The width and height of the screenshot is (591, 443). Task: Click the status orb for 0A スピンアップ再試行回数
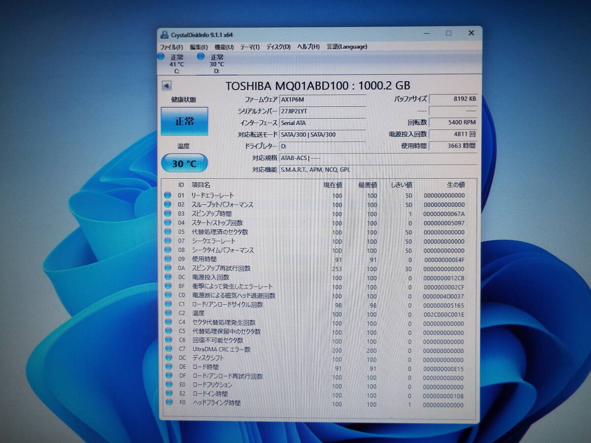168,268
